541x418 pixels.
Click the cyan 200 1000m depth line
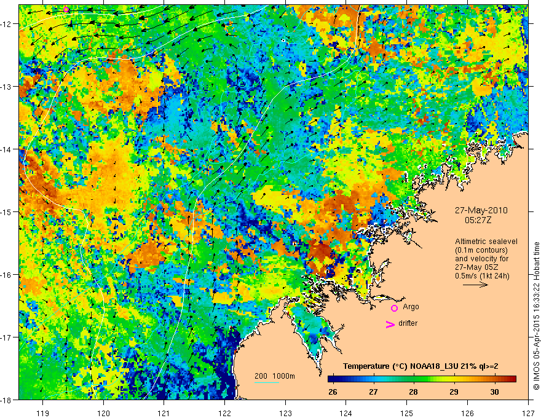click(x=267, y=382)
